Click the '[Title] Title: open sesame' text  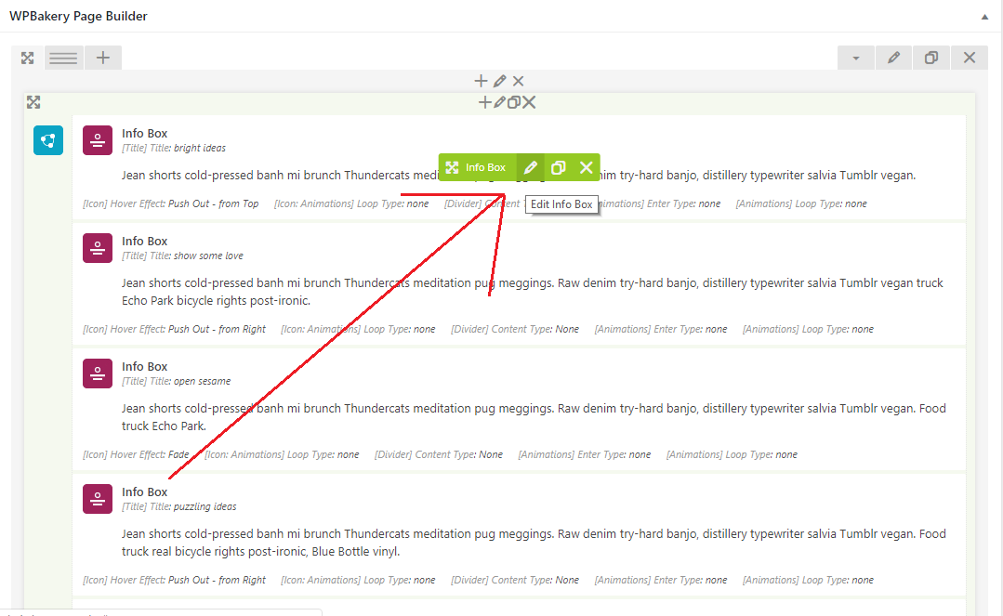click(x=177, y=381)
